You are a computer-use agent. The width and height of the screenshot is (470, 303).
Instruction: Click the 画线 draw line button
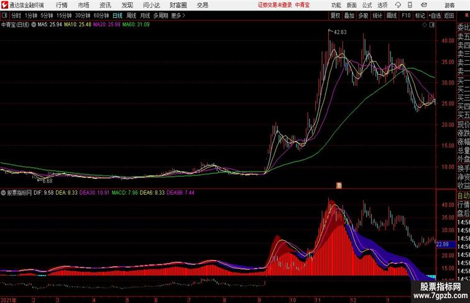(x=392, y=16)
